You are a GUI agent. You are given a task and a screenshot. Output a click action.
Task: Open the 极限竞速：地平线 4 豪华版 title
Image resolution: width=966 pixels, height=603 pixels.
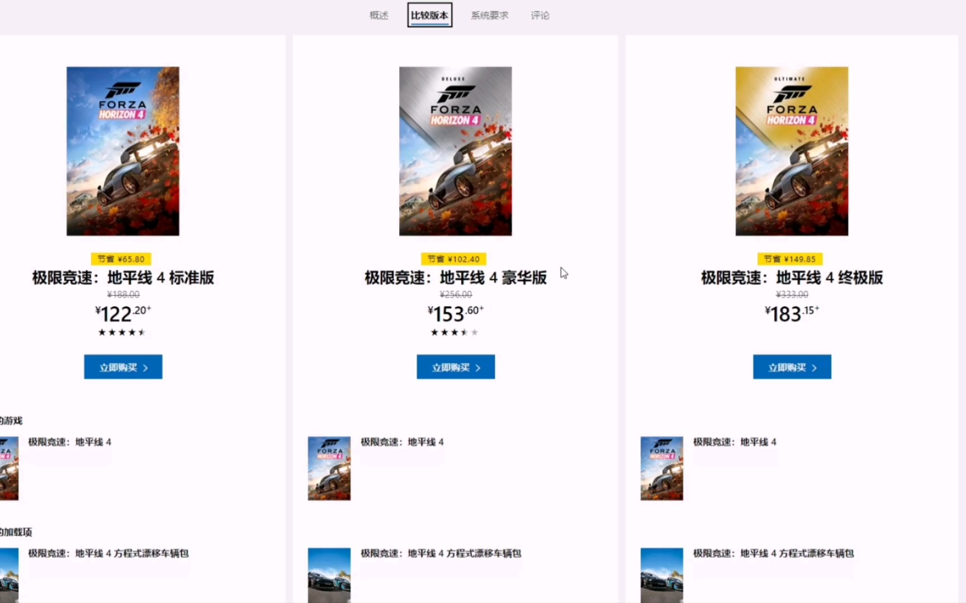click(456, 277)
